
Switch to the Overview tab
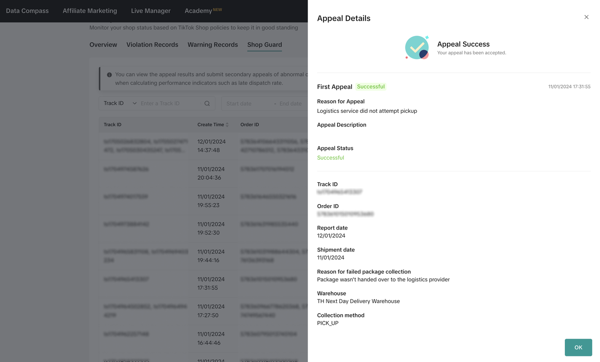pos(103,45)
